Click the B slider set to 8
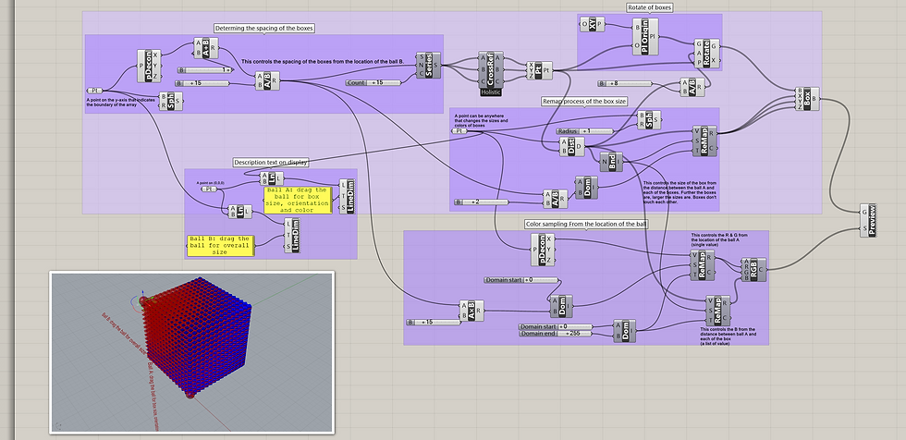 (x=625, y=84)
